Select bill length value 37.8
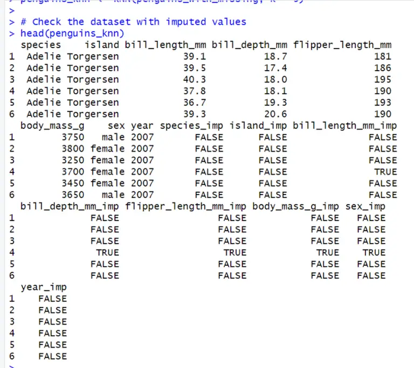This screenshot has height=368, width=414. (x=195, y=91)
